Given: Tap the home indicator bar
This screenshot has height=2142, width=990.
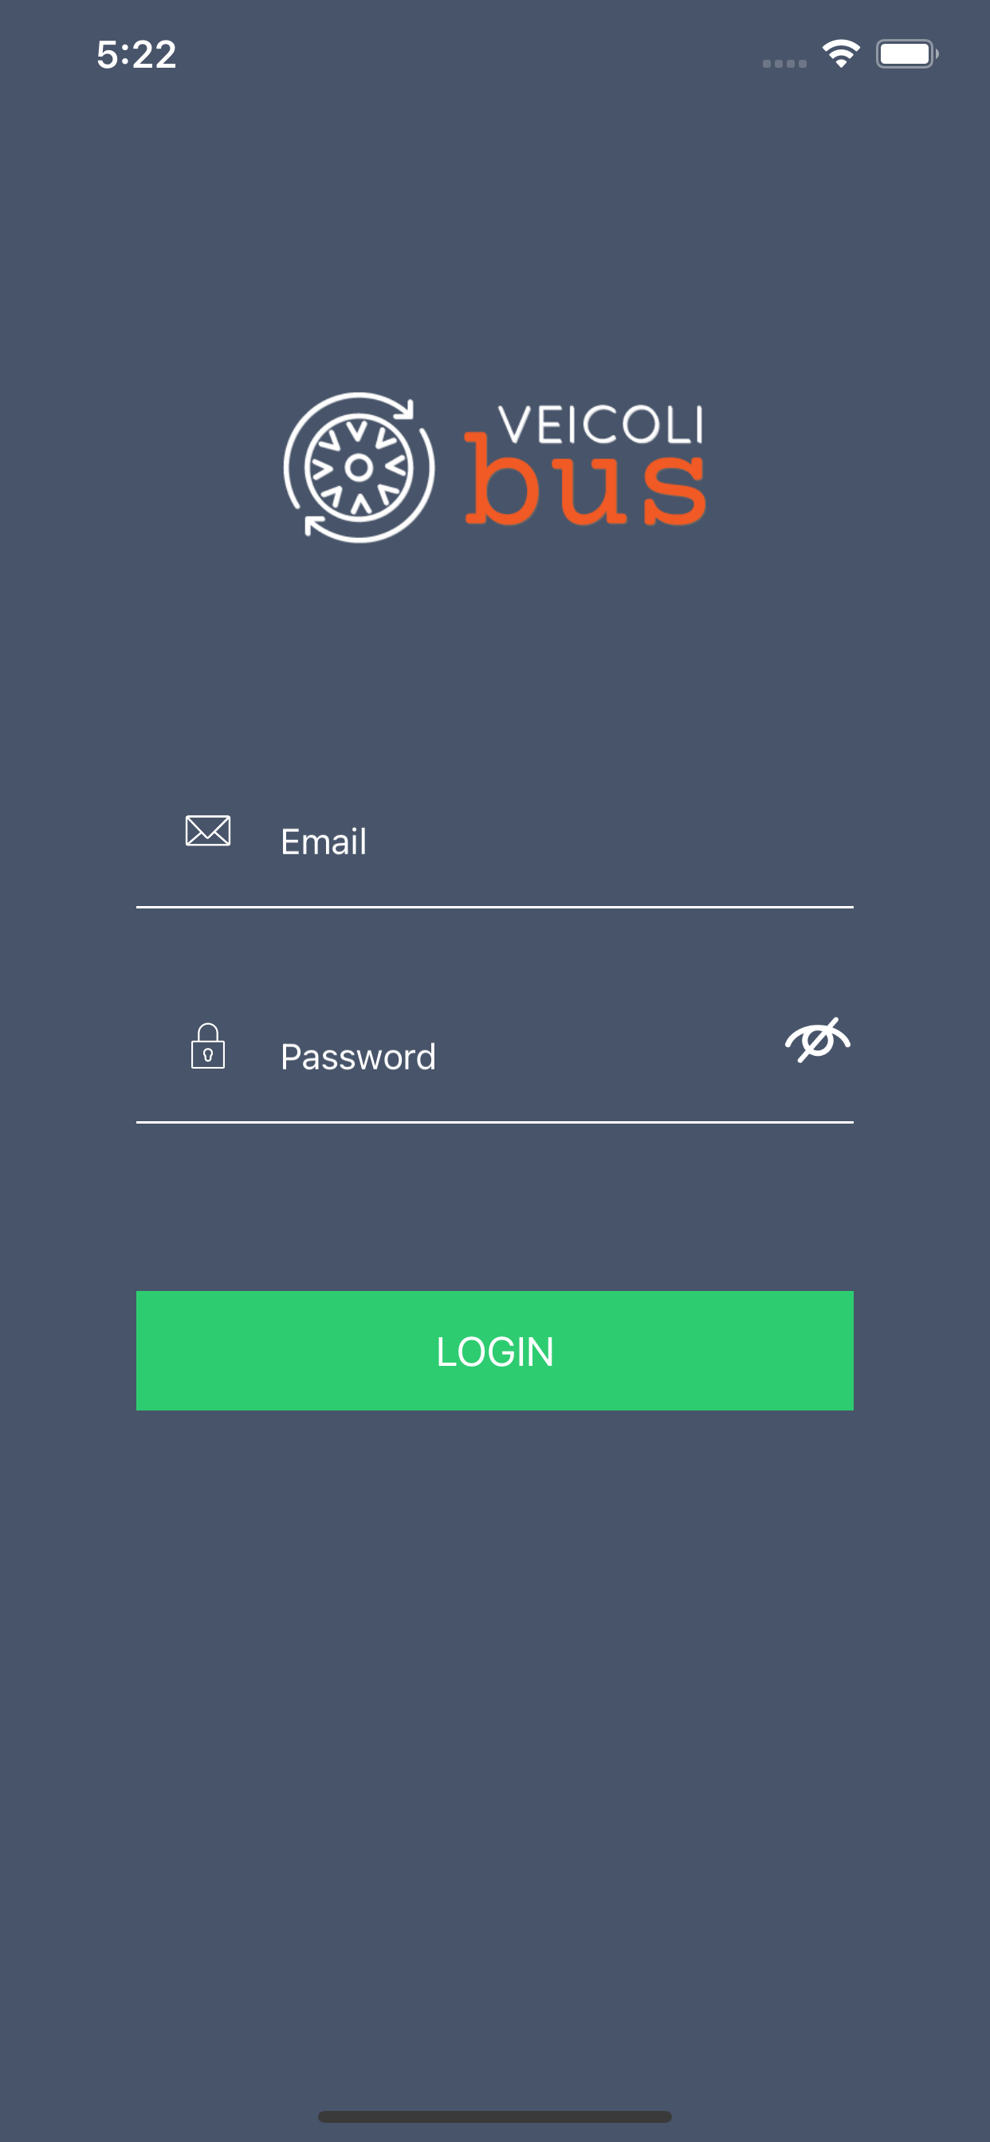Looking at the screenshot, I should point(494,2116).
